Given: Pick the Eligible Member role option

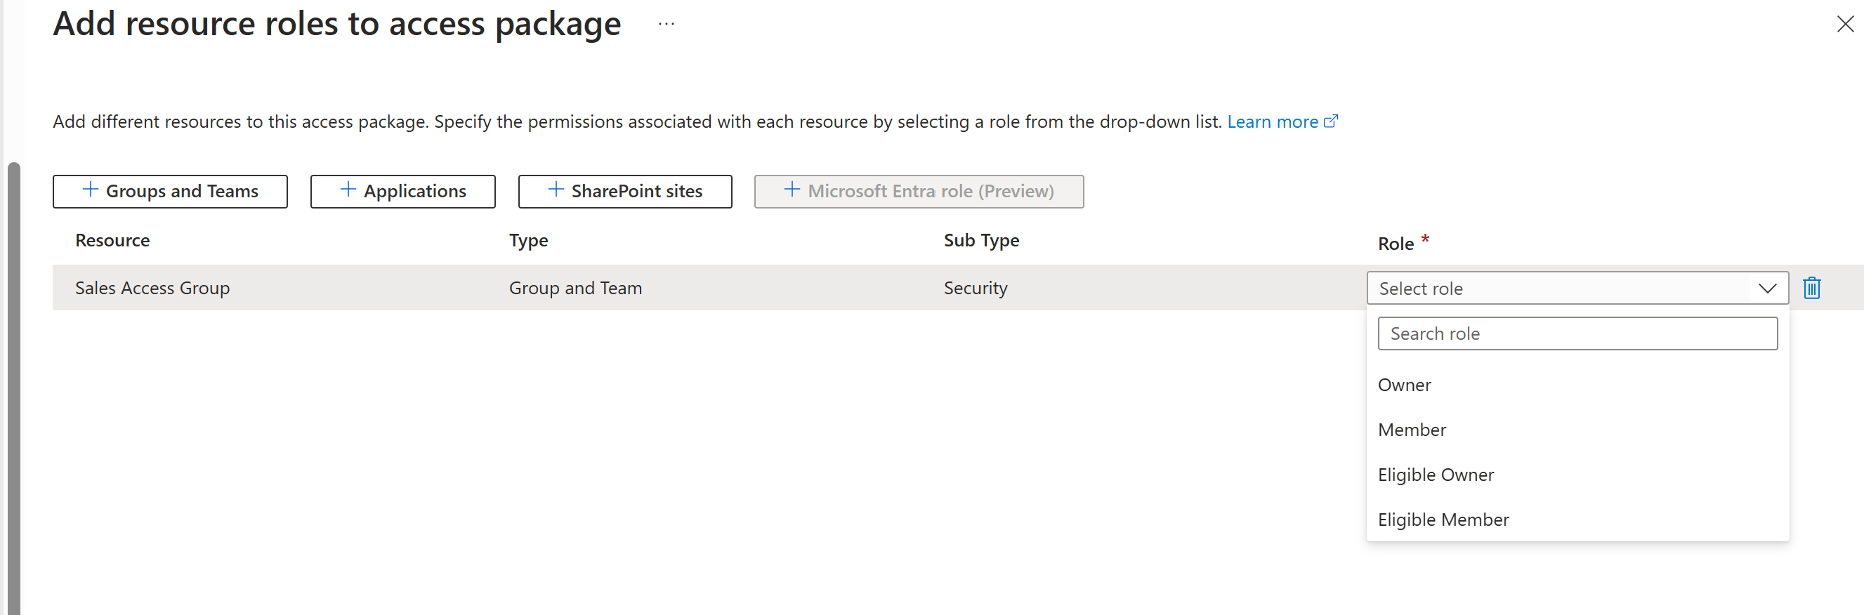Looking at the screenshot, I should (x=1443, y=520).
